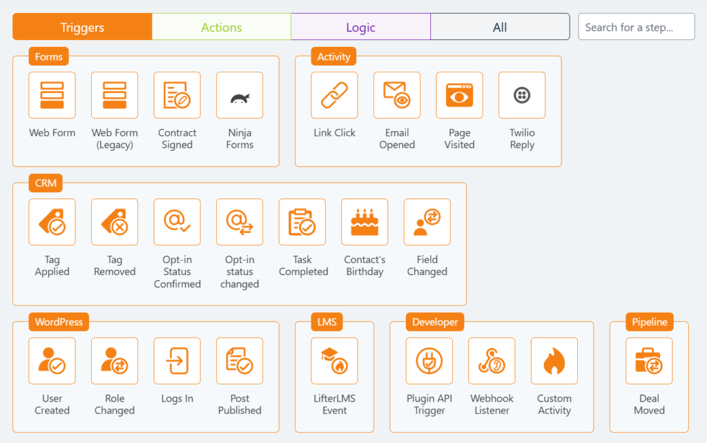
Task: Add the Plugin API Trigger icon
Action: pos(429,361)
